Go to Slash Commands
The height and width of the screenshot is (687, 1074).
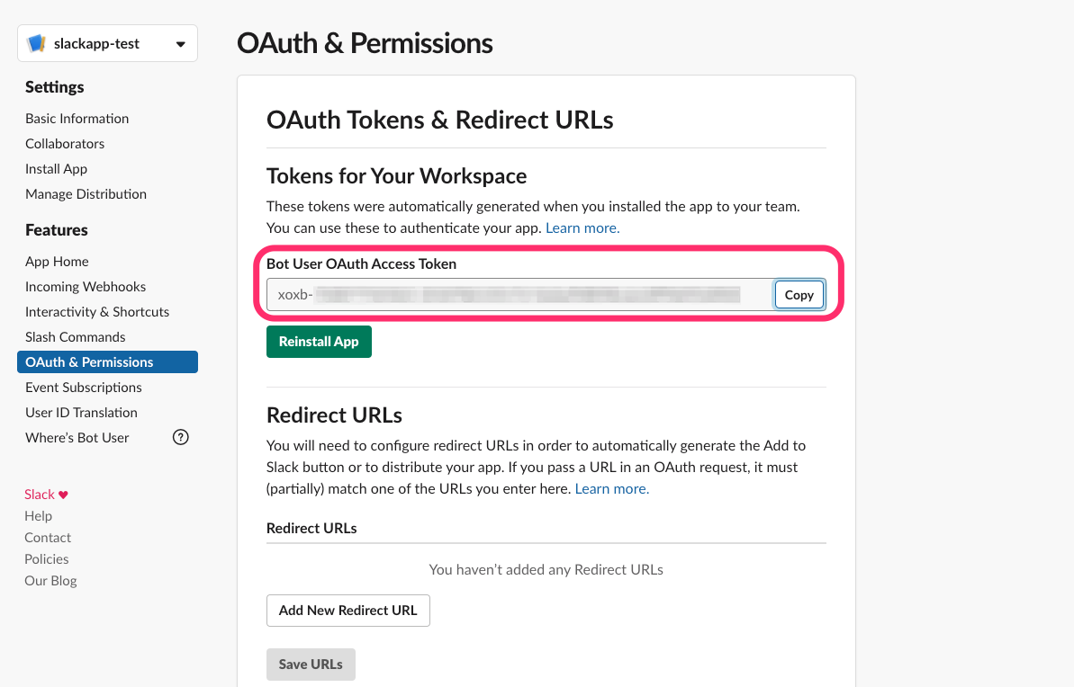click(x=76, y=337)
